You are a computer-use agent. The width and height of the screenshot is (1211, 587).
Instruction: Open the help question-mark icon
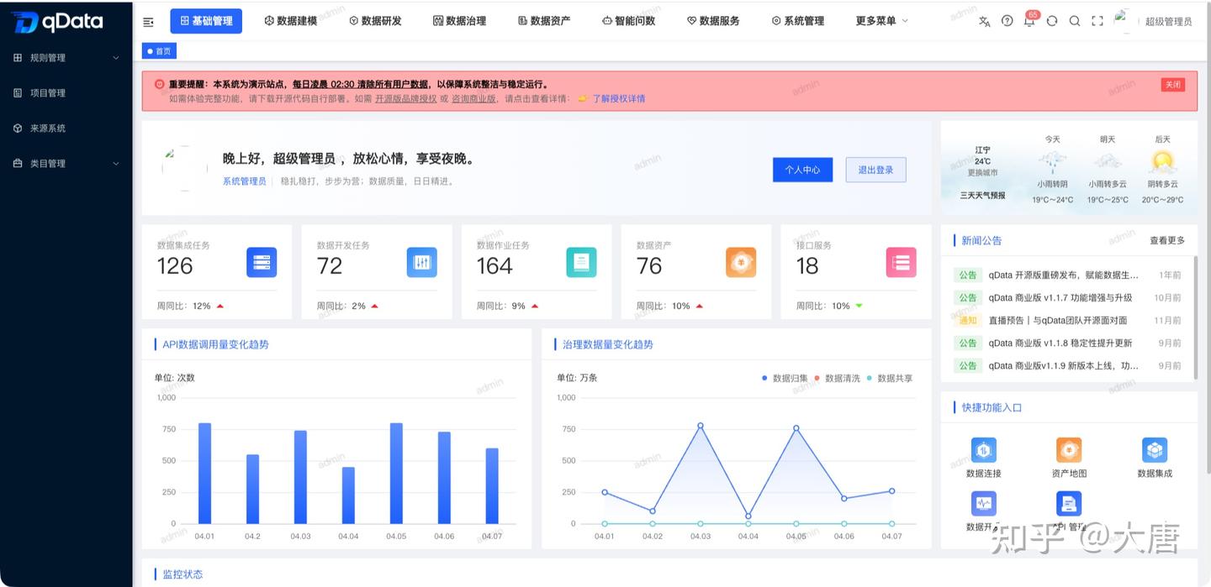[1007, 21]
